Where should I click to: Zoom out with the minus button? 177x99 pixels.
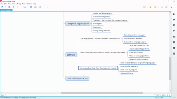[x=161, y=95]
